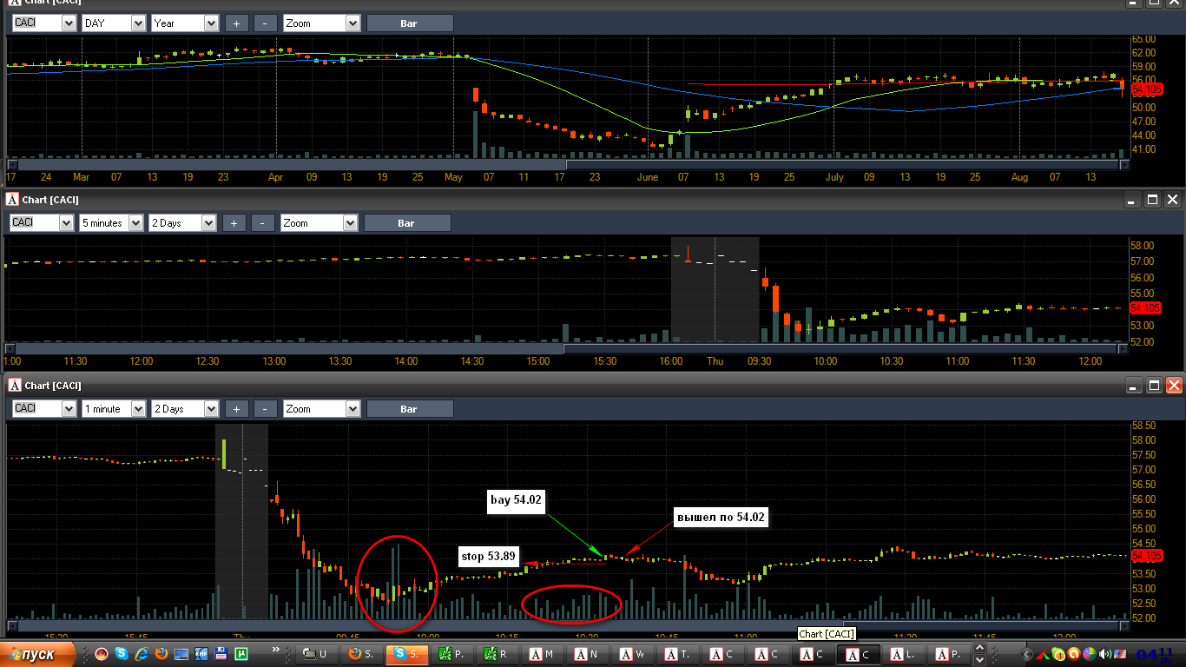Viewport: 1186px width, 667px height.
Task: Click left scroll arrow of 1 minute chart
Action: tap(12, 624)
